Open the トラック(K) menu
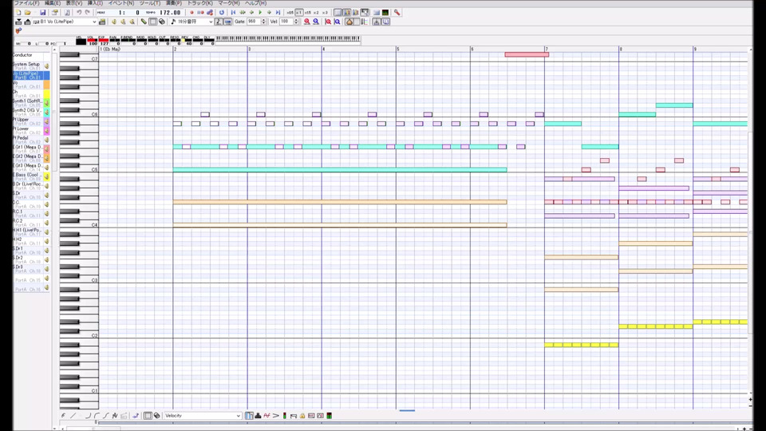Image resolution: width=766 pixels, height=431 pixels. [199, 3]
